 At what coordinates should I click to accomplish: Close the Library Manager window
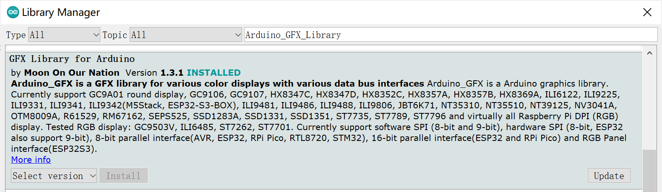[x=647, y=12]
